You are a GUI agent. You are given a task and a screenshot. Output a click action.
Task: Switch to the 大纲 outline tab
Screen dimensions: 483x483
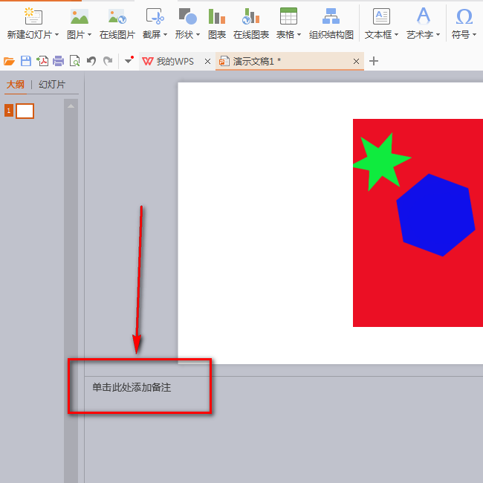pos(16,85)
